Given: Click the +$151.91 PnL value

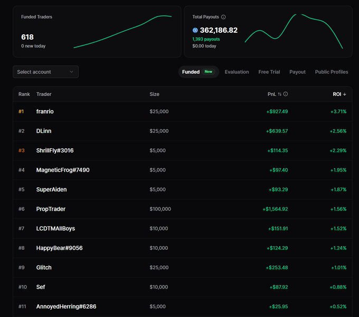Looking at the screenshot, I should tap(278, 229).
